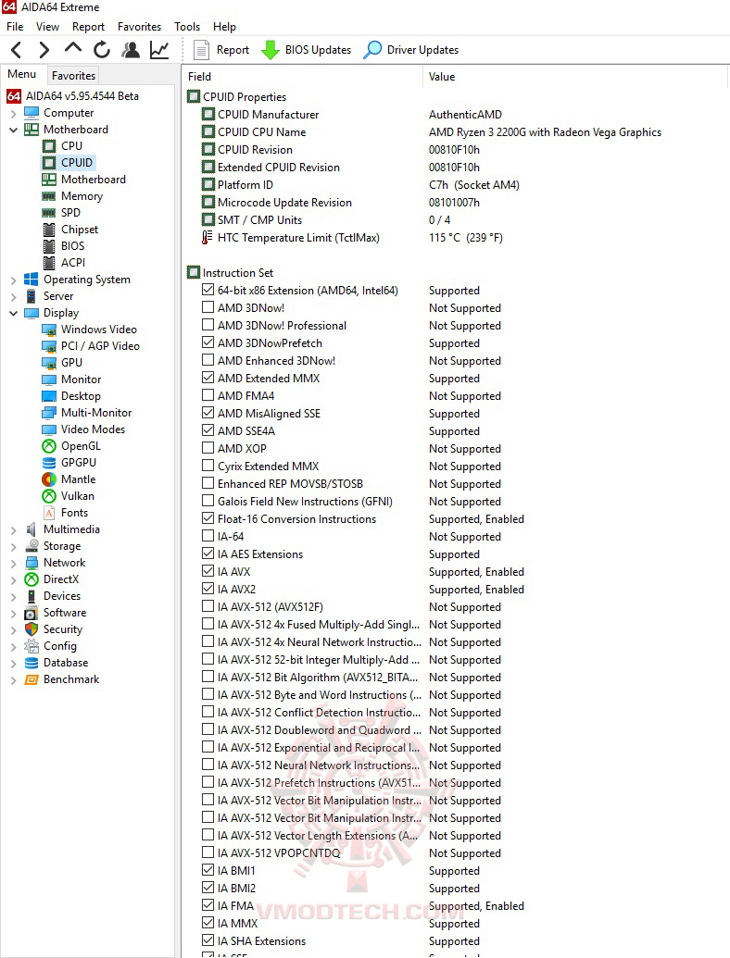Image resolution: width=730 pixels, height=958 pixels.
Task: Select the SPD tree icon
Action: [49, 213]
